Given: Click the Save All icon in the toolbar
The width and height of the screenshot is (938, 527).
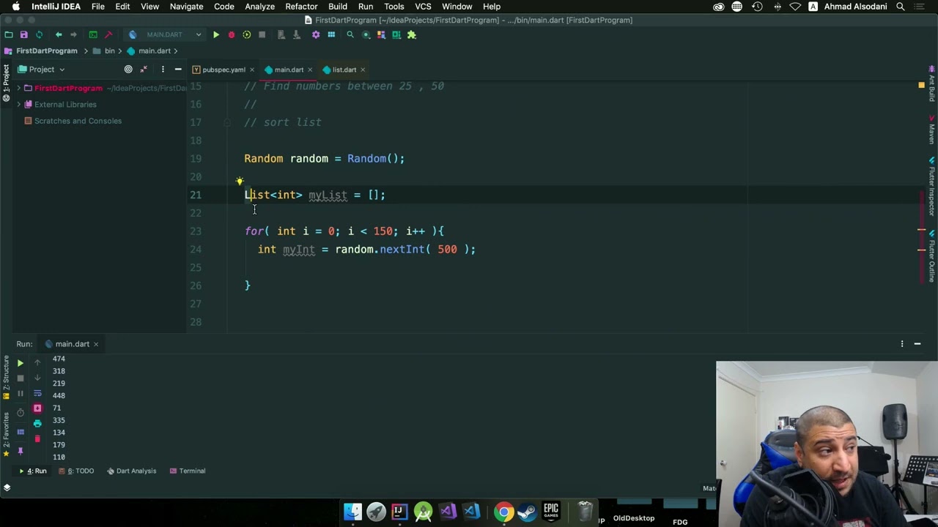Looking at the screenshot, I should pyautogui.click(x=23, y=34).
